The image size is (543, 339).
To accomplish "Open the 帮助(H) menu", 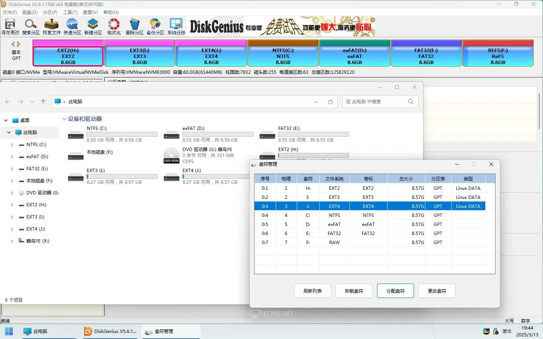I will tap(111, 12).
